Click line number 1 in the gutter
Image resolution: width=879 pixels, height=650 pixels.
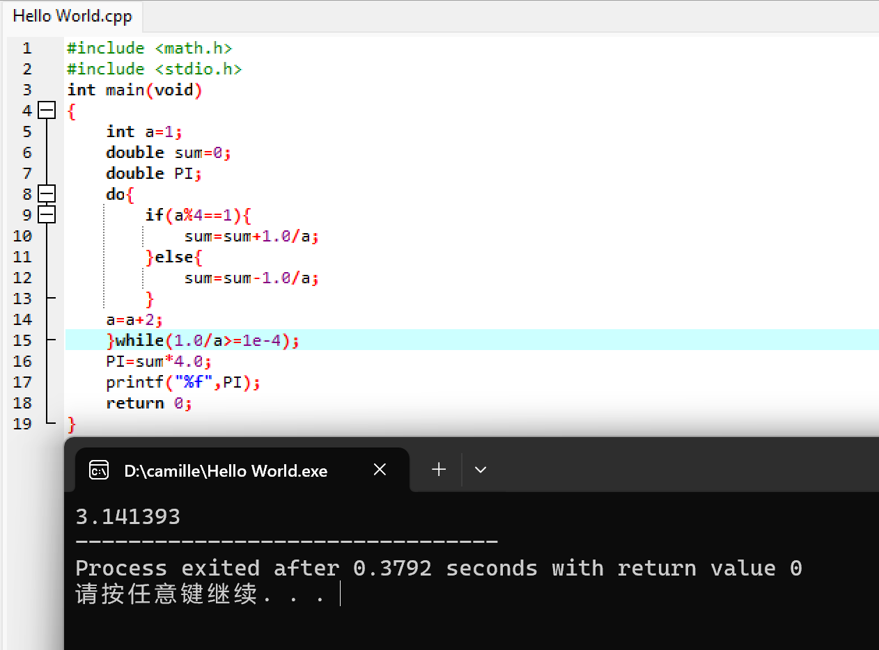[26, 47]
